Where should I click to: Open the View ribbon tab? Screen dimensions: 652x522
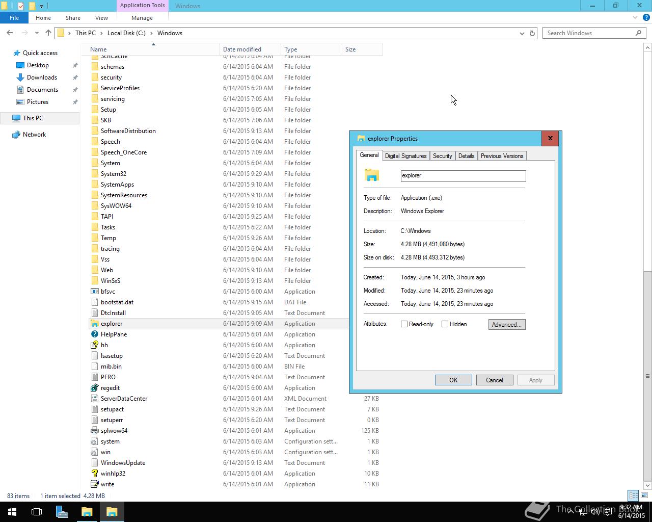101,18
